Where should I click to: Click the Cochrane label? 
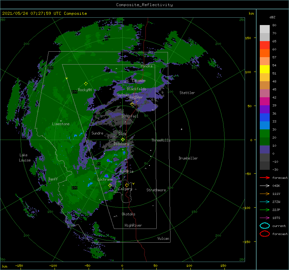pyautogui.click(x=105, y=179)
